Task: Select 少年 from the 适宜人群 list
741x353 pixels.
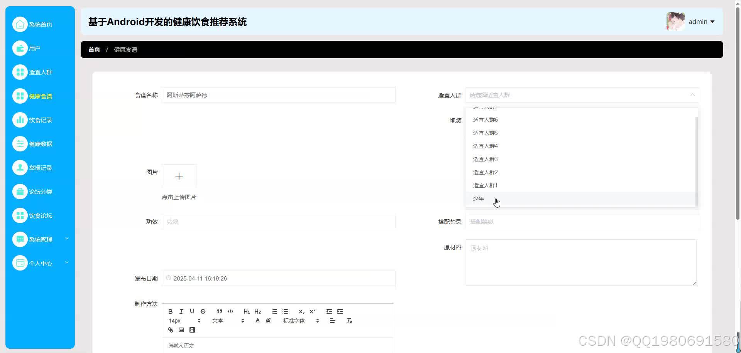Action: 479,198
